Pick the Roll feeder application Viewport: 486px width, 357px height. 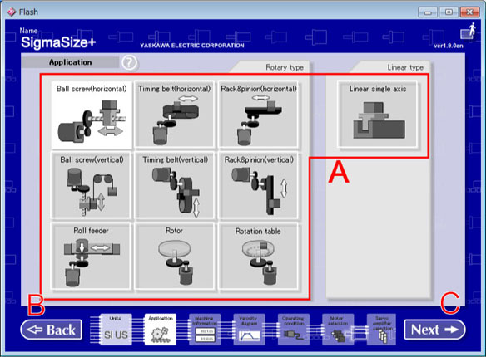(x=91, y=257)
